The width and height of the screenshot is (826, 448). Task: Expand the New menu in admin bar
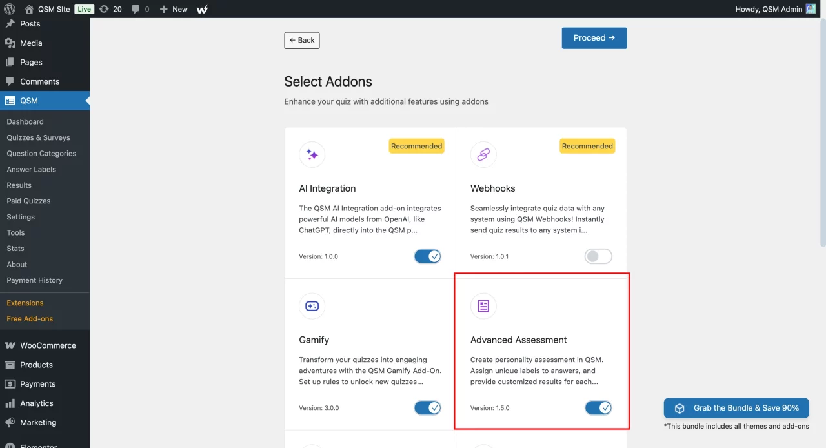point(172,9)
